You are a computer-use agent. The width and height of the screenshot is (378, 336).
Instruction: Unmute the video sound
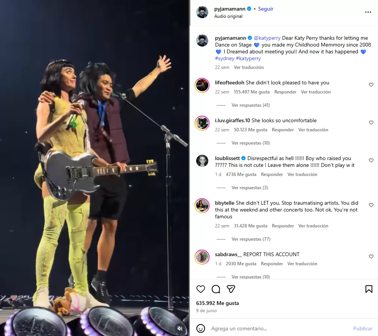180,328
